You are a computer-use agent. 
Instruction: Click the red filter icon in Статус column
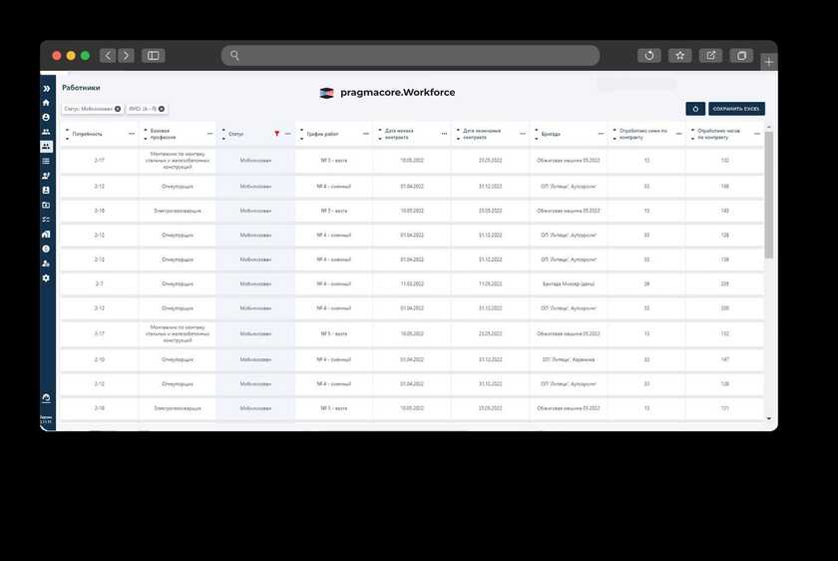tap(276, 133)
